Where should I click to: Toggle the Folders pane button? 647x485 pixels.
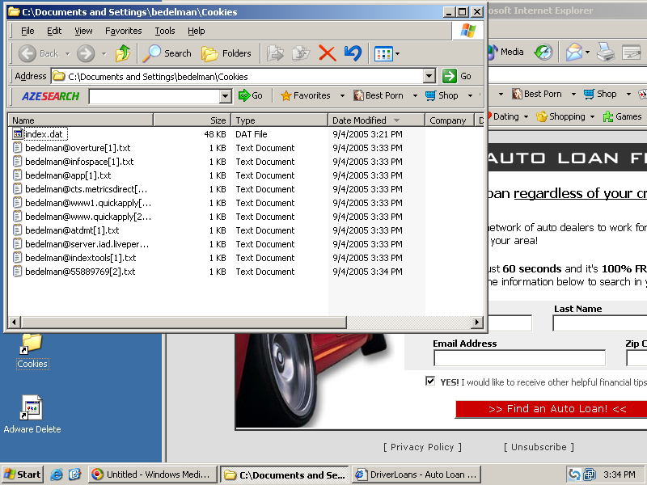point(226,53)
